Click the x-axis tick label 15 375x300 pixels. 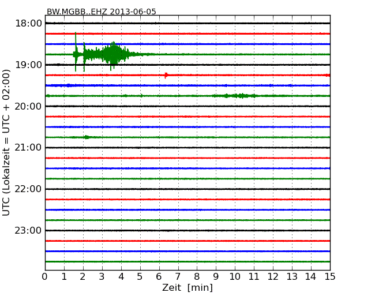(x=329, y=277)
